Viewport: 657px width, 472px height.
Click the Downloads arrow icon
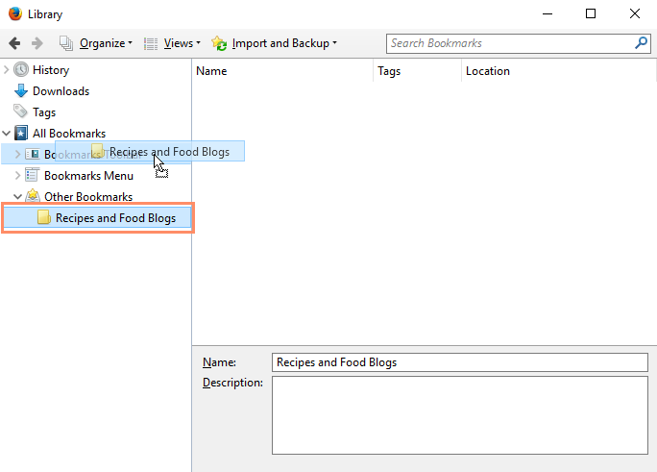pyautogui.click(x=21, y=91)
